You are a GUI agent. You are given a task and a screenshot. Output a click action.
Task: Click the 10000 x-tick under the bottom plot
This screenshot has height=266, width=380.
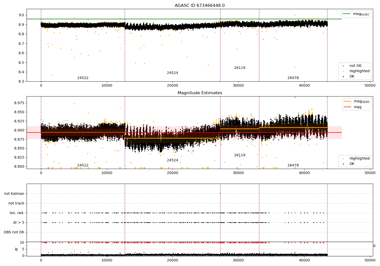click(107, 260)
